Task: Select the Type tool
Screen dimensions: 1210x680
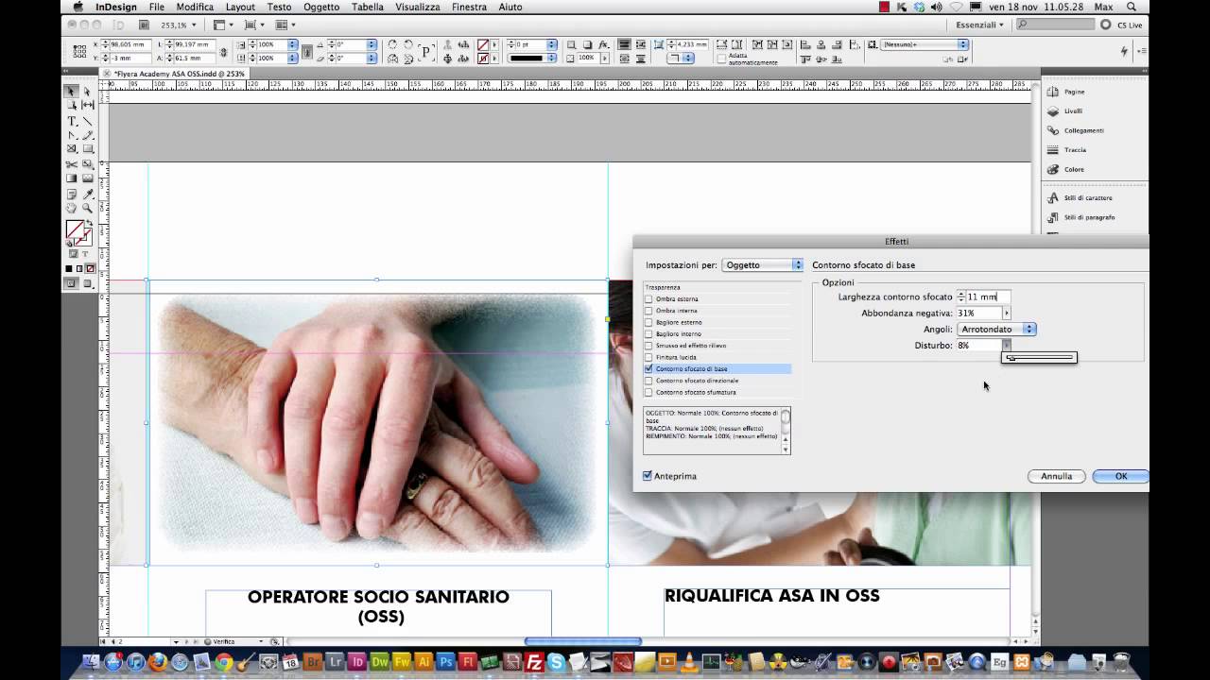Action: [x=72, y=121]
